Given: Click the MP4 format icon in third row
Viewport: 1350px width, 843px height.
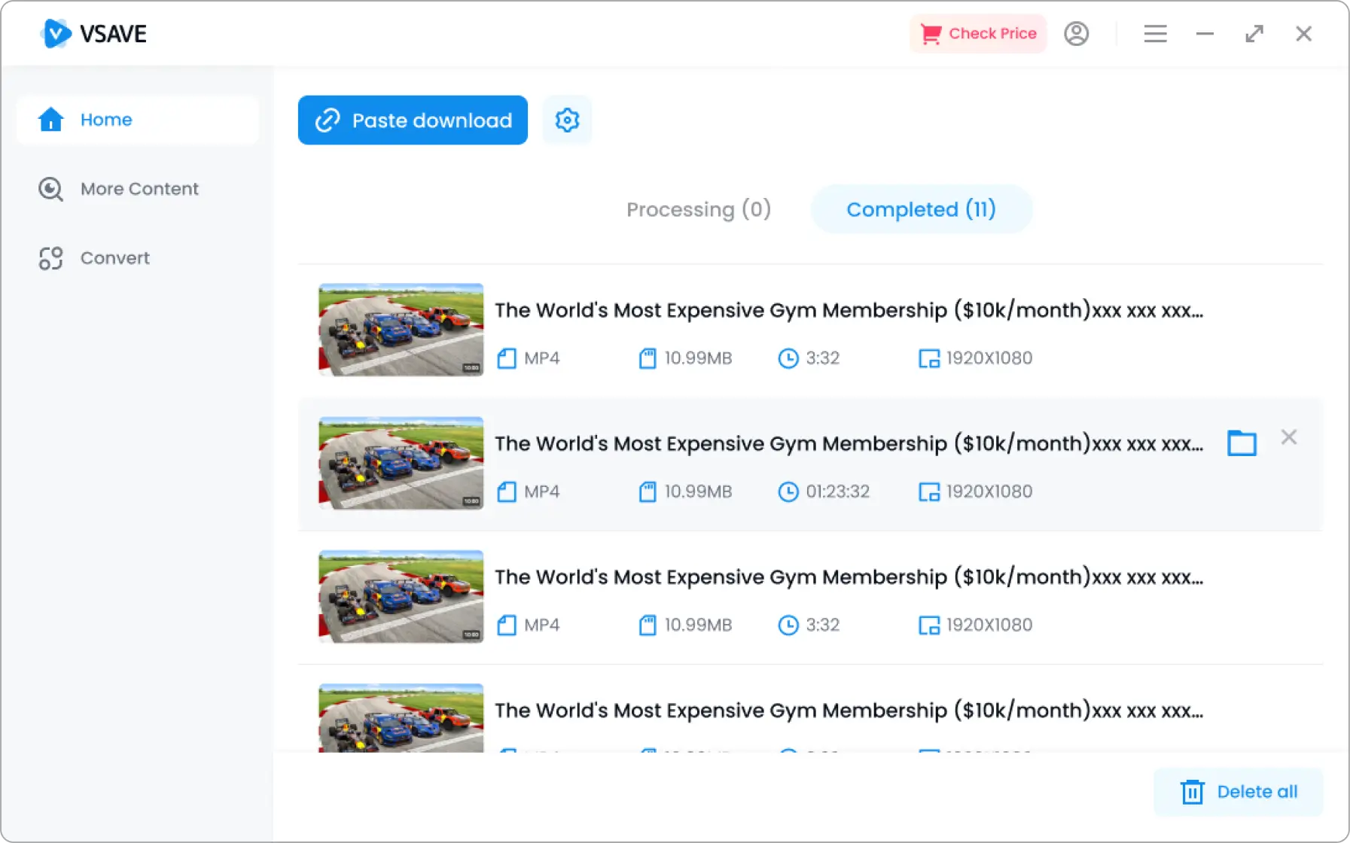Looking at the screenshot, I should [x=507, y=625].
